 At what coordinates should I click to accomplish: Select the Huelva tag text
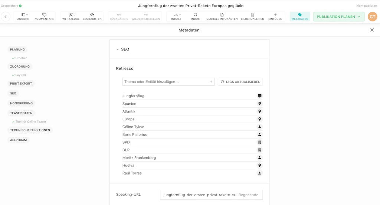[x=128, y=166]
